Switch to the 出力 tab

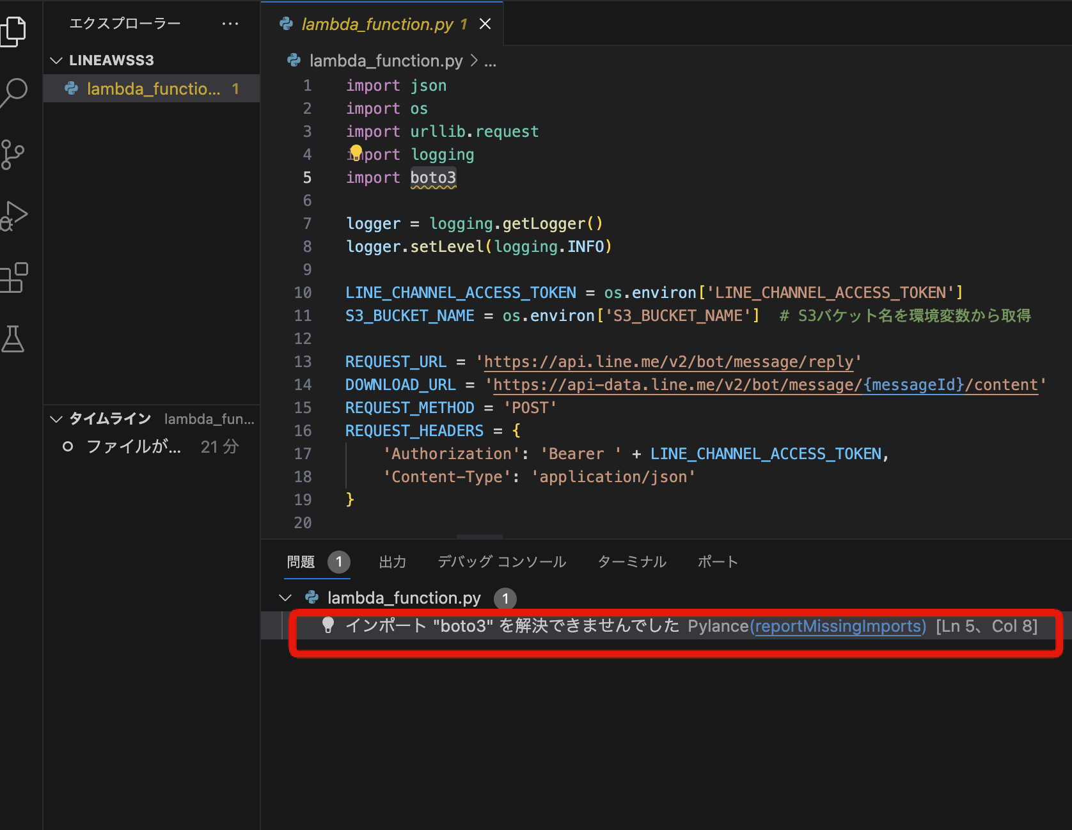[x=392, y=562]
